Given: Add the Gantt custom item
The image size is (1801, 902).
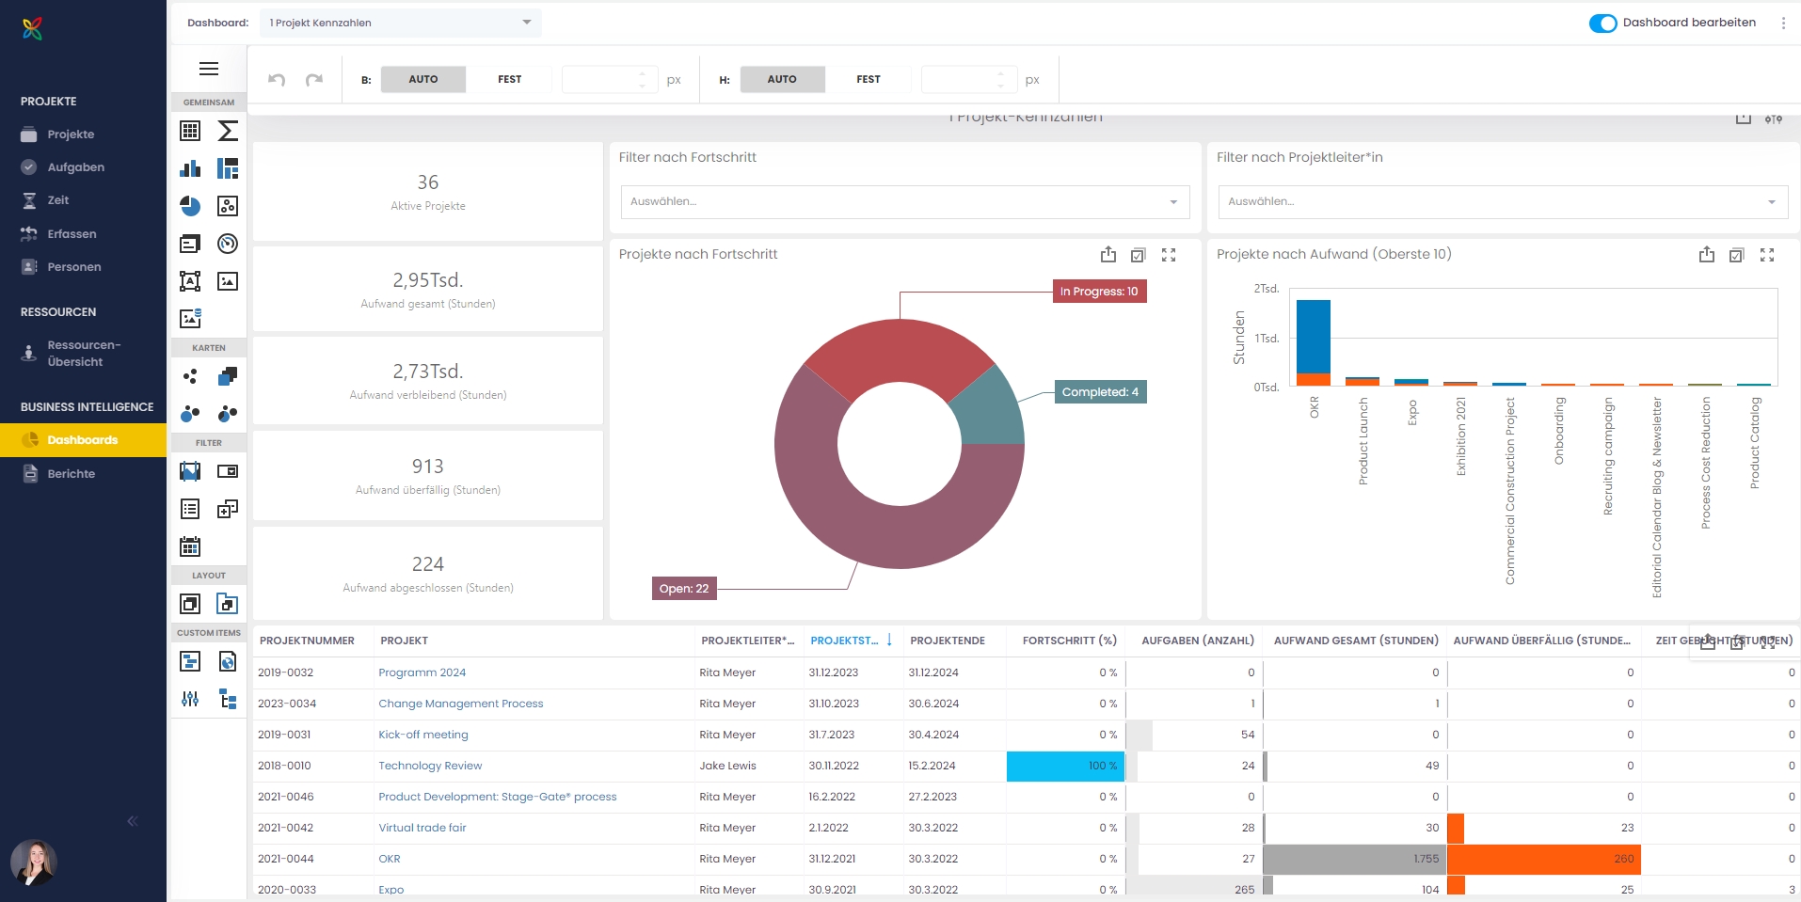Looking at the screenshot, I should 190,661.
